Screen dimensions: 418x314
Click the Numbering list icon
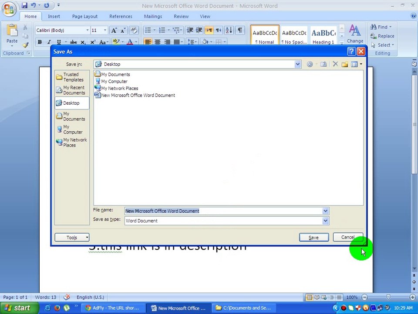click(x=162, y=30)
